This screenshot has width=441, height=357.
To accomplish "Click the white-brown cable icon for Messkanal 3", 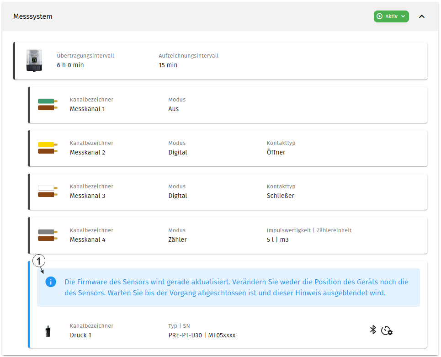I will point(48,192).
